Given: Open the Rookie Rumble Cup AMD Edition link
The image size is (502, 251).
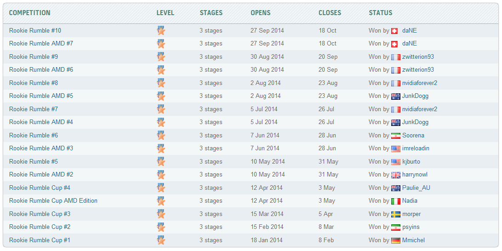Looking at the screenshot, I should coord(53,200).
